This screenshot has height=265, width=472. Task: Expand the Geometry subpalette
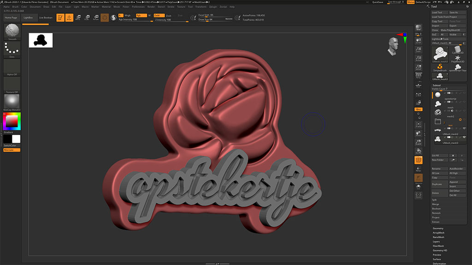click(438, 228)
